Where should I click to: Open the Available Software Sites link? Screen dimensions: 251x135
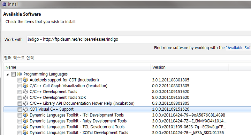[238, 48]
